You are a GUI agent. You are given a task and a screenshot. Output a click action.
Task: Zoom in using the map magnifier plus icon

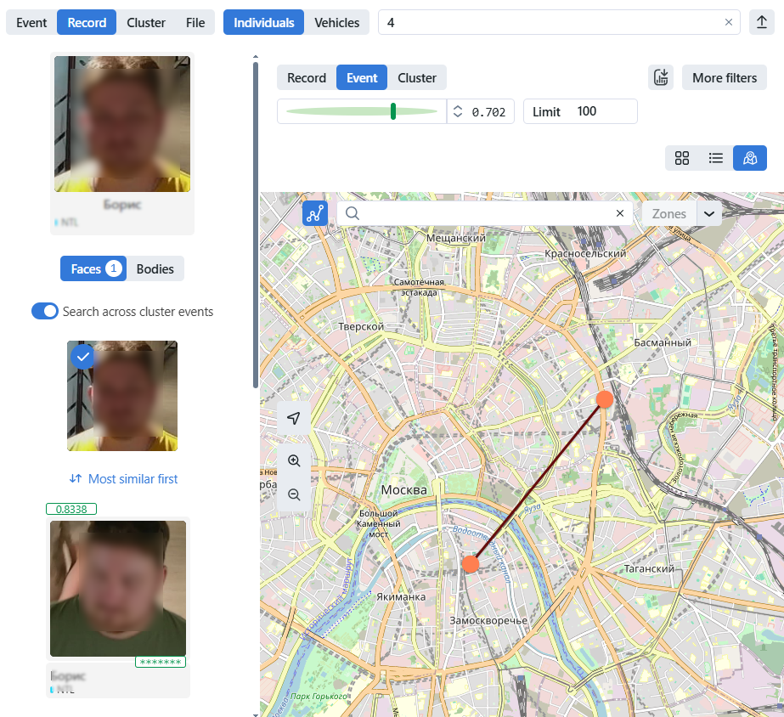click(x=293, y=460)
